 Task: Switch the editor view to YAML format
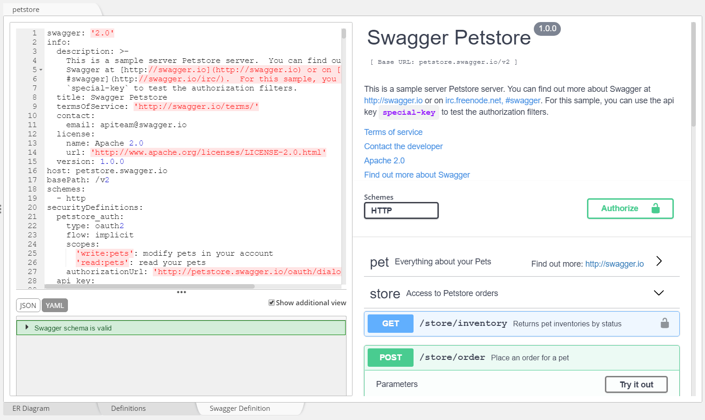coord(55,305)
